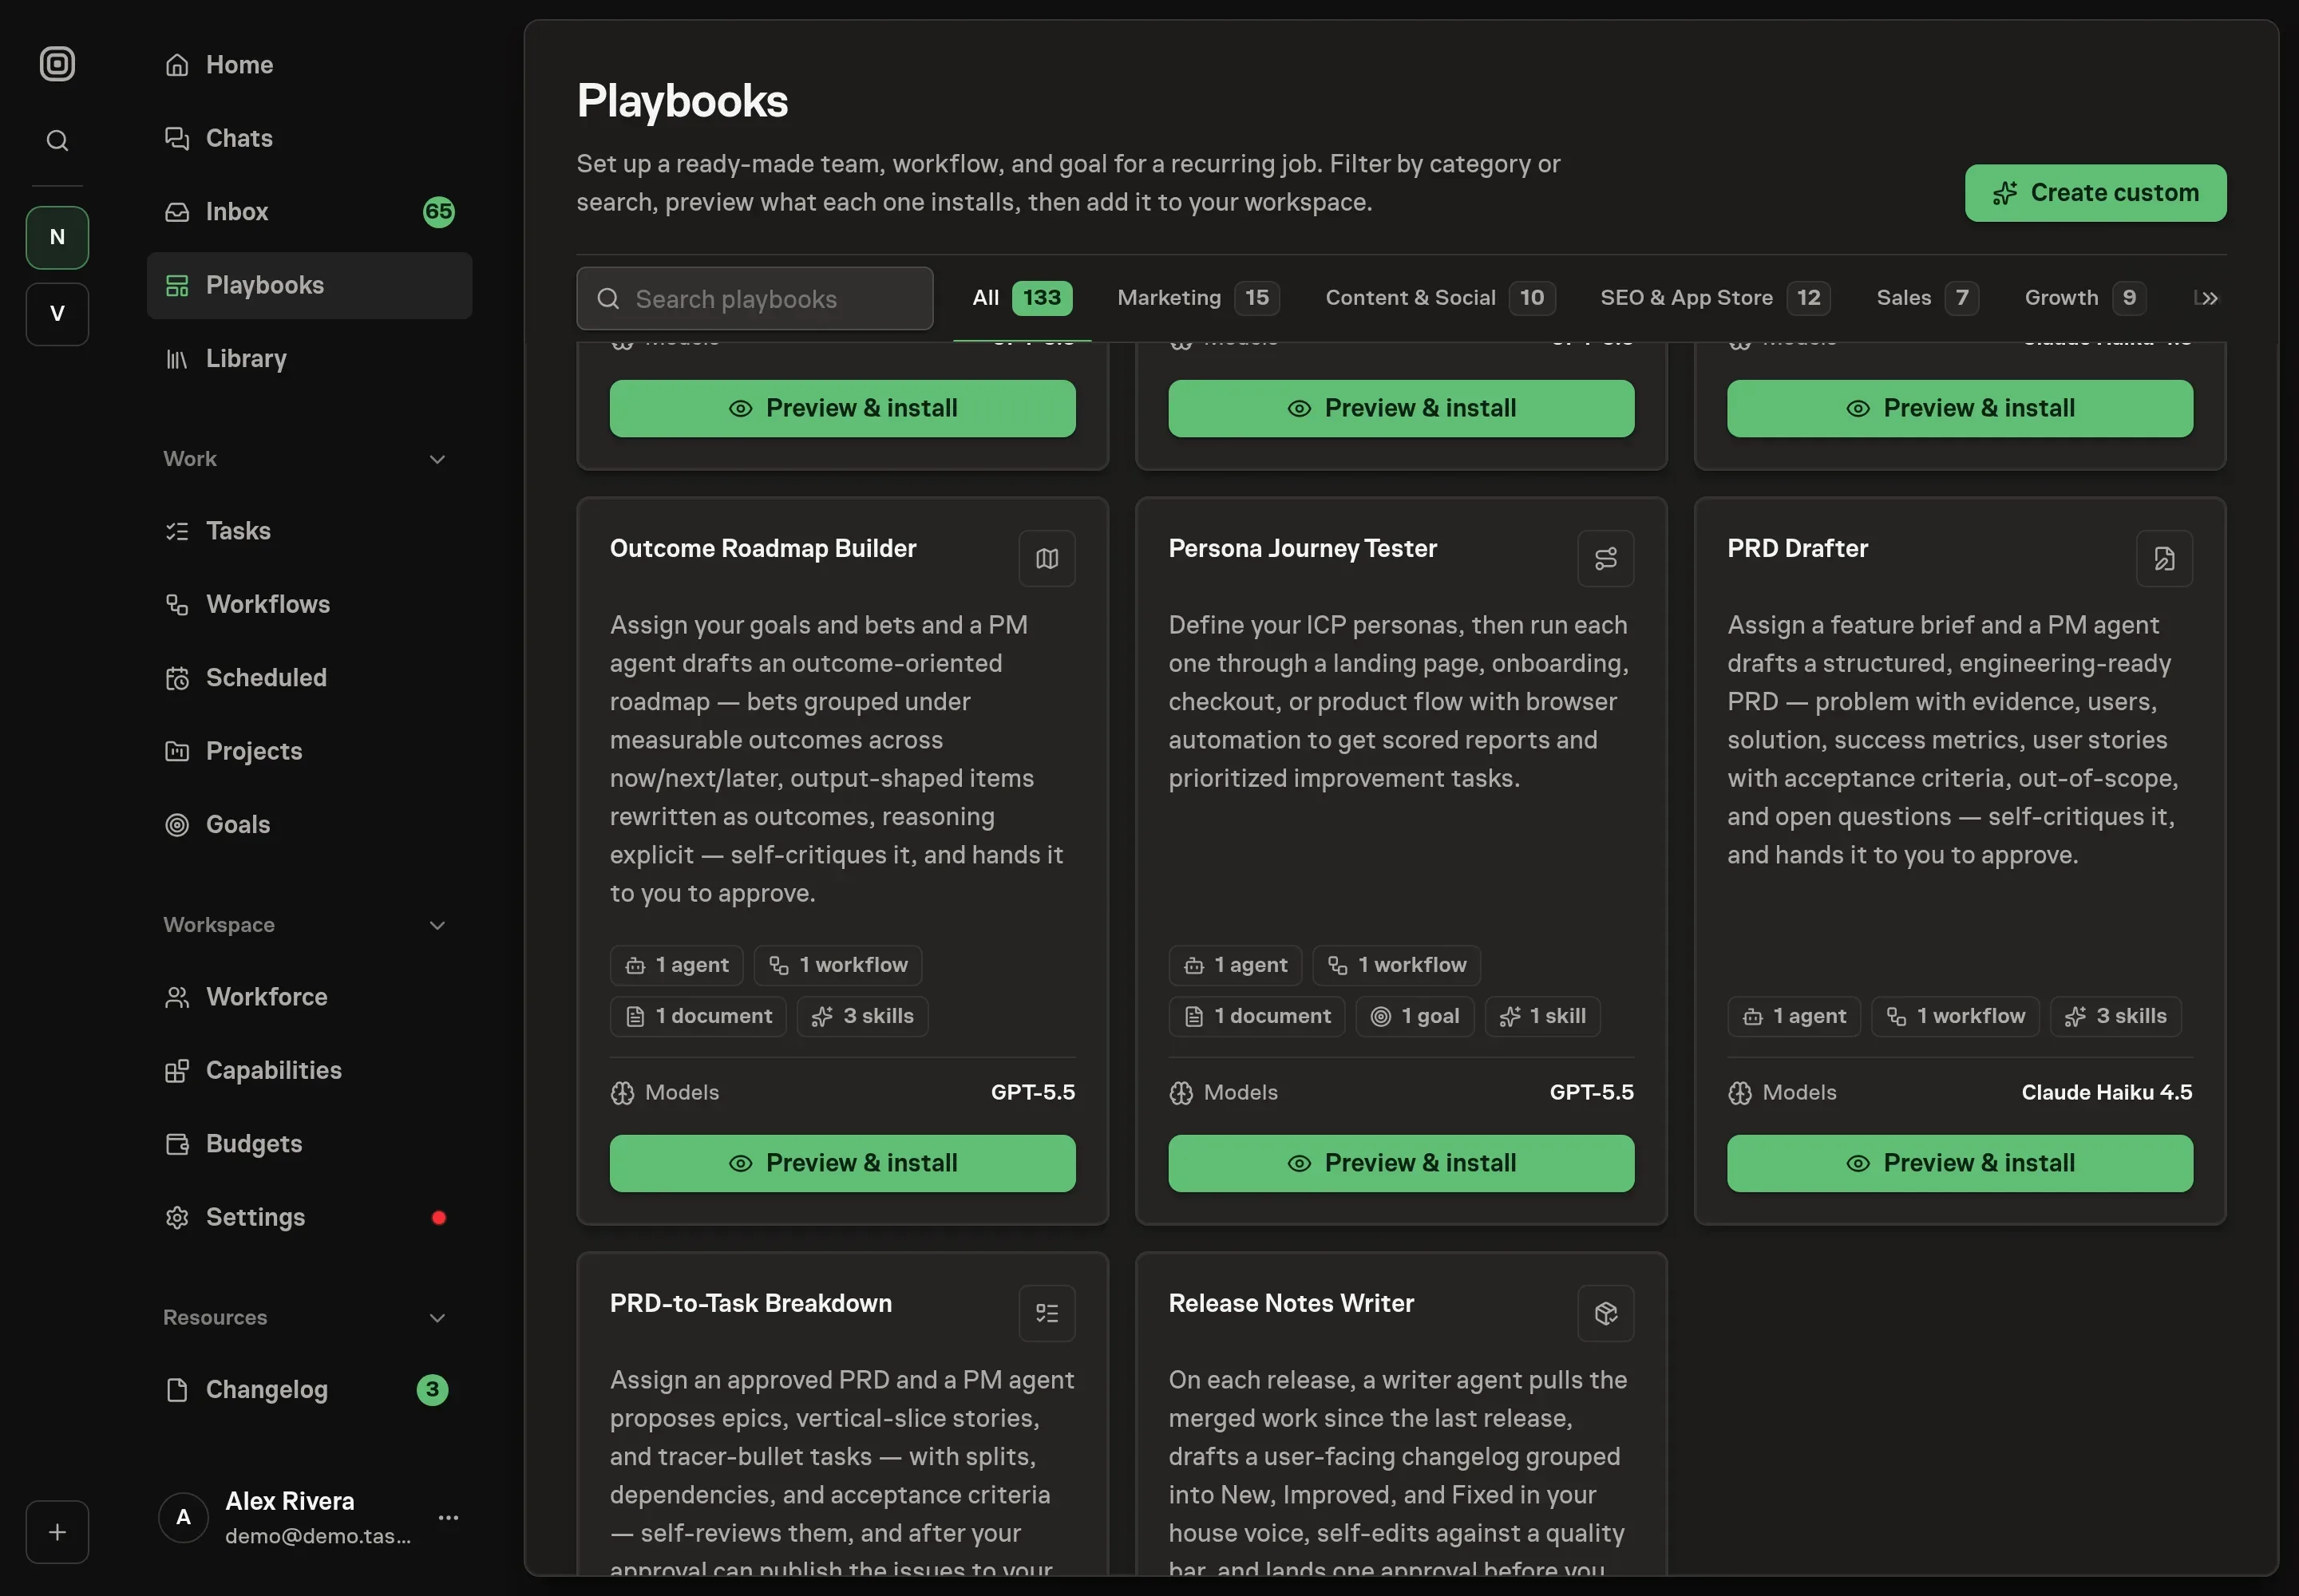Open Home in the sidebar
Viewport: 2299px width, 1596px height.
pyautogui.click(x=309, y=65)
